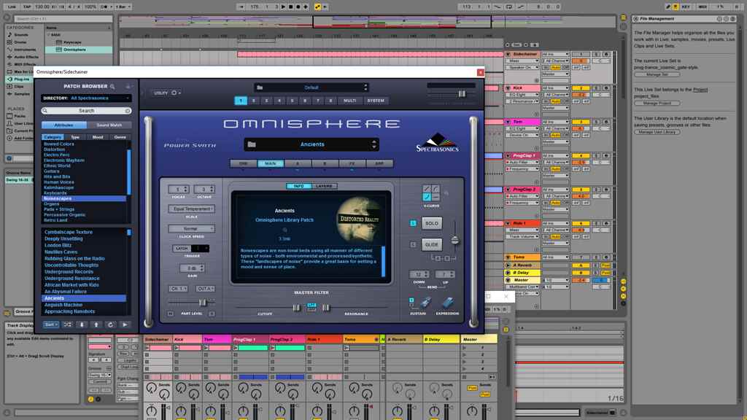Screen dimensions: 747x420
Task: Refresh the patch browser list
Action: [x=111, y=324]
